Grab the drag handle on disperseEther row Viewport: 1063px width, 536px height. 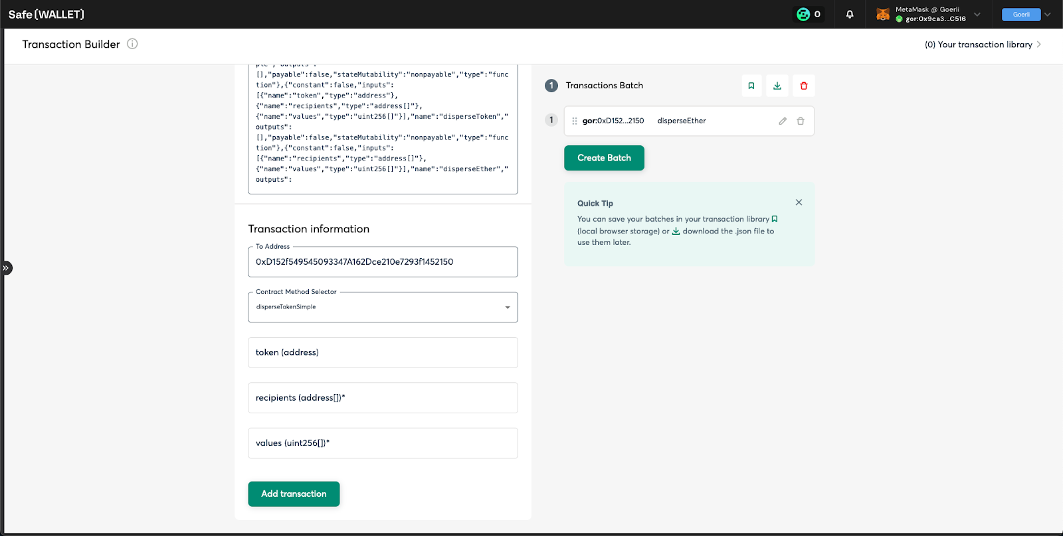575,121
